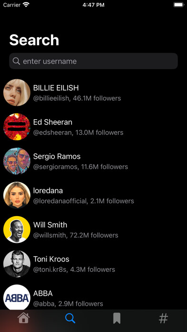
Task: Open the Home tab icon
Action: 23,318
